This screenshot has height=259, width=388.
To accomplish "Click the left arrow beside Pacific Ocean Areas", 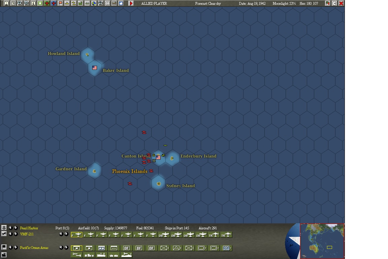I will [x=11, y=248].
